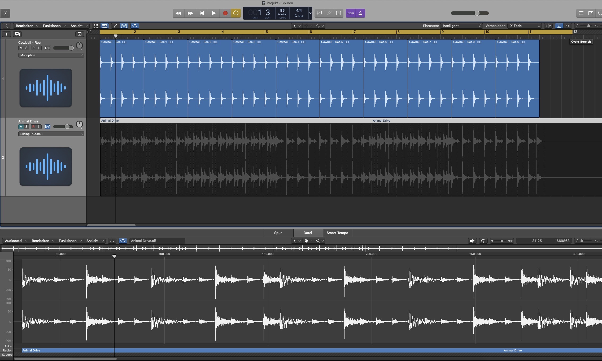This screenshot has height=361, width=602.
Task: Select the scissors tool at top-left
Action: pyautogui.click(x=5, y=13)
